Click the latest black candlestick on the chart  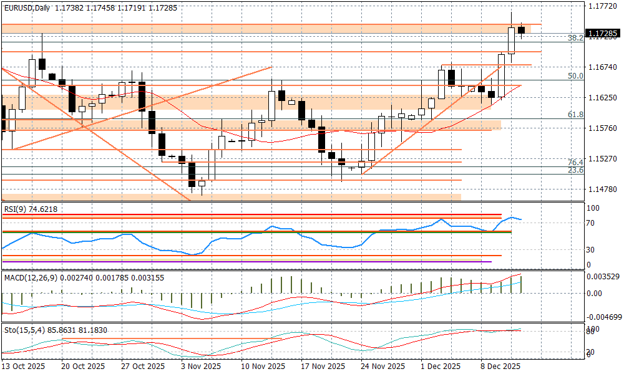click(x=521, y=29)
